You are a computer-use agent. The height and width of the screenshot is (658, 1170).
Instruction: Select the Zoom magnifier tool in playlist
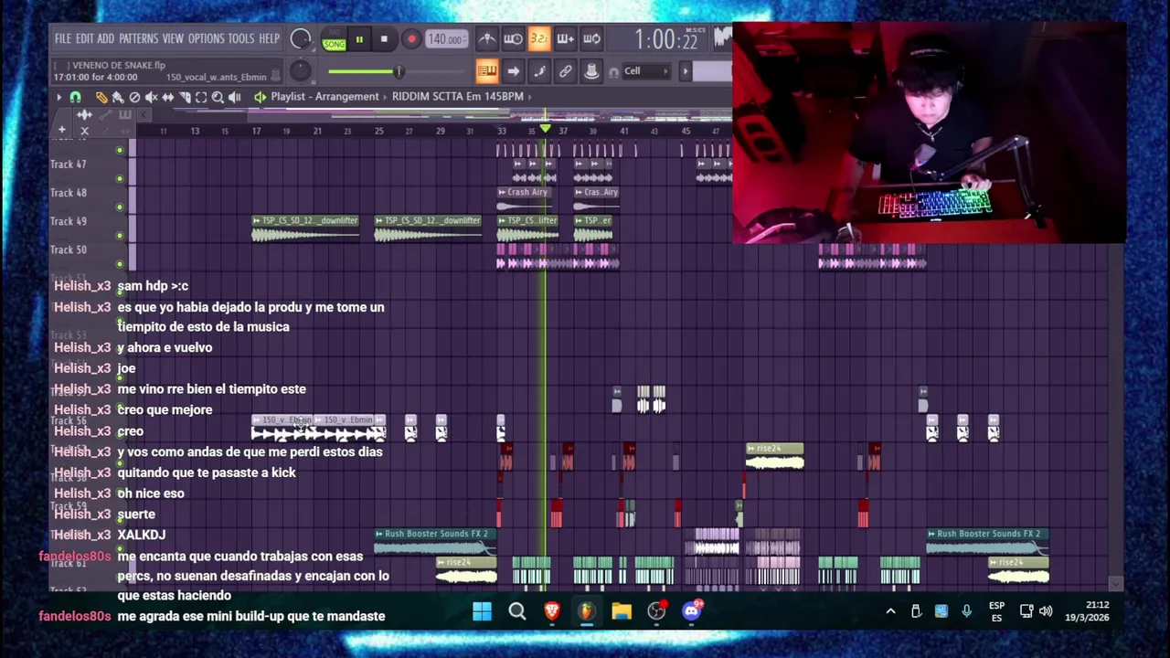pyautogui.click(x=218, y=97)
